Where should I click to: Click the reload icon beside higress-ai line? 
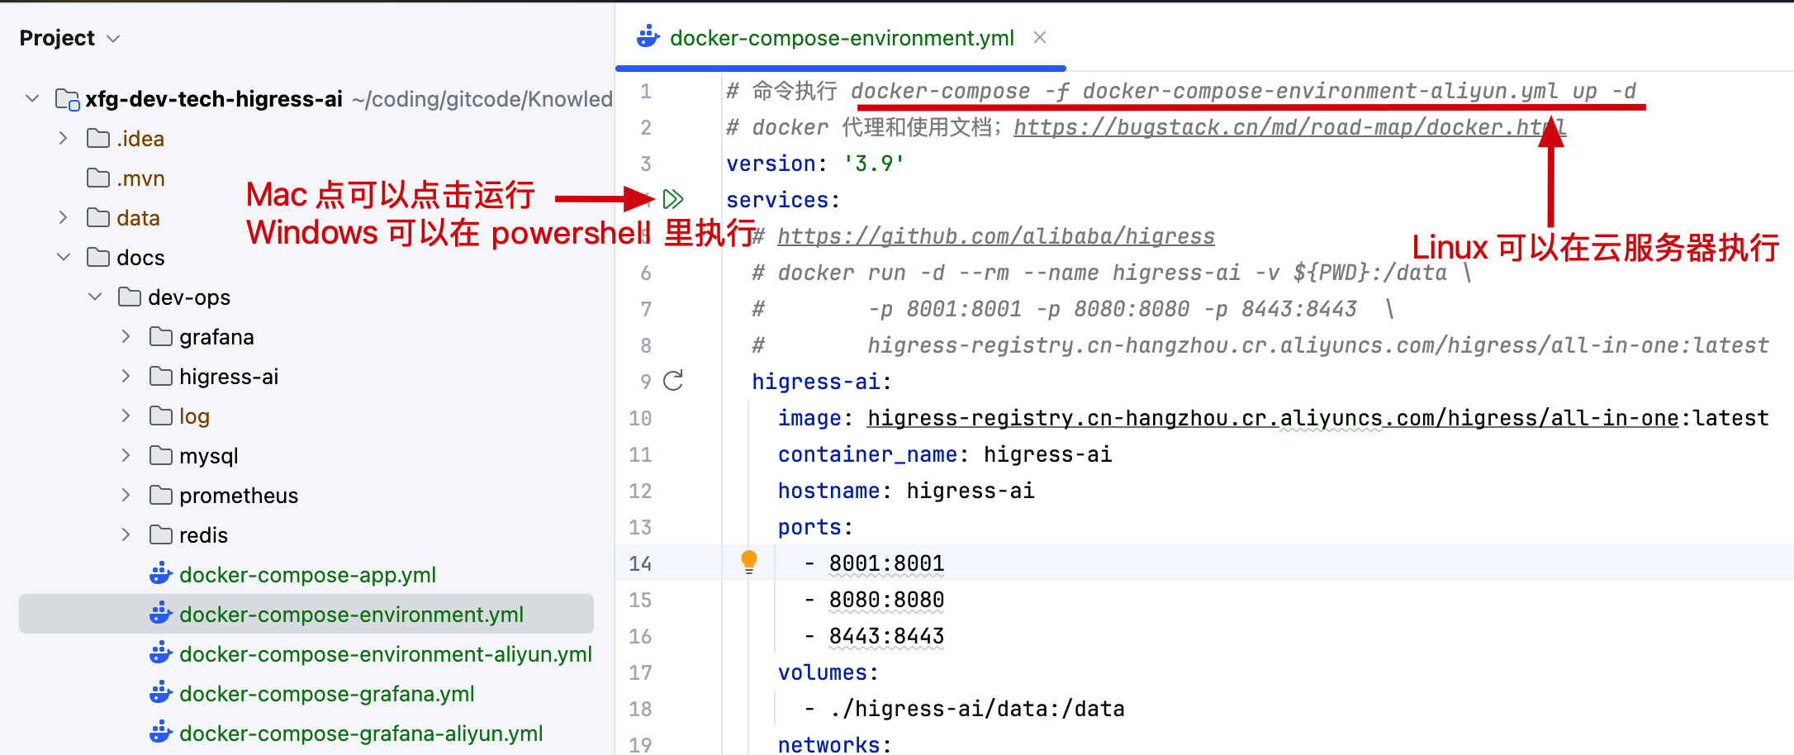pyautogui.click(x=673, y=381)
